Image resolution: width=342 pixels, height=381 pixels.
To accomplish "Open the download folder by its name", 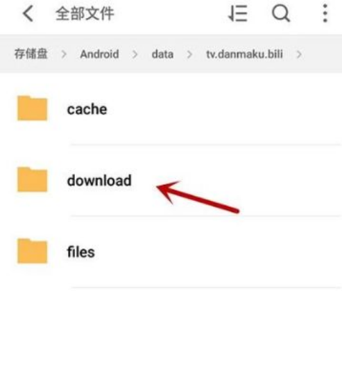I will coord(99,180).
